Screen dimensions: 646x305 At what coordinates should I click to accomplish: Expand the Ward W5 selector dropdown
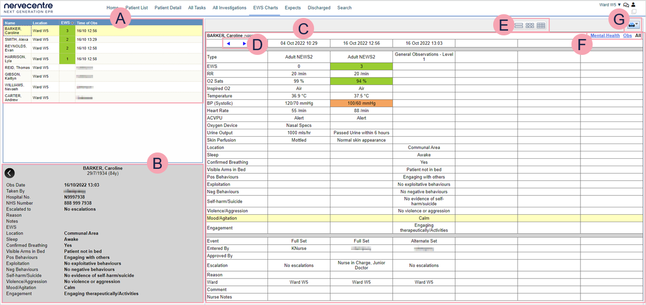coord(610,5)
